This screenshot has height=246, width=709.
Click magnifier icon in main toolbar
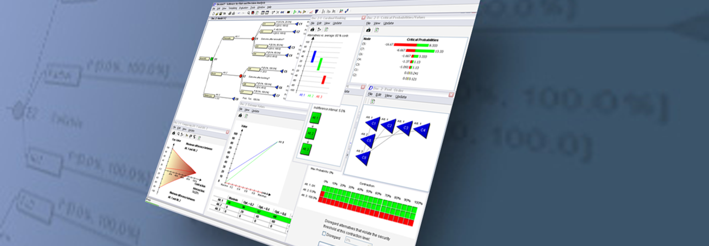[x=249, y=13]
